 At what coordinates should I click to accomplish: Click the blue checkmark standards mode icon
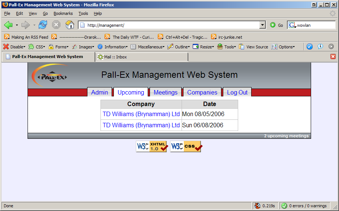coord(310,47)
